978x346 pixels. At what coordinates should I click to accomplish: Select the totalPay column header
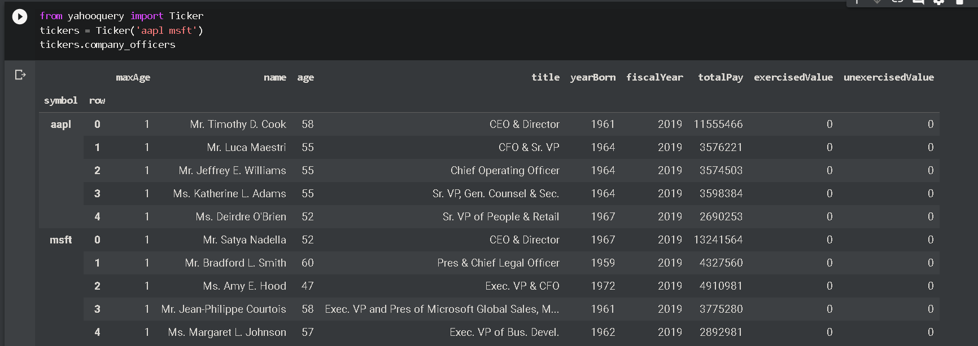(x=721, y=77)
